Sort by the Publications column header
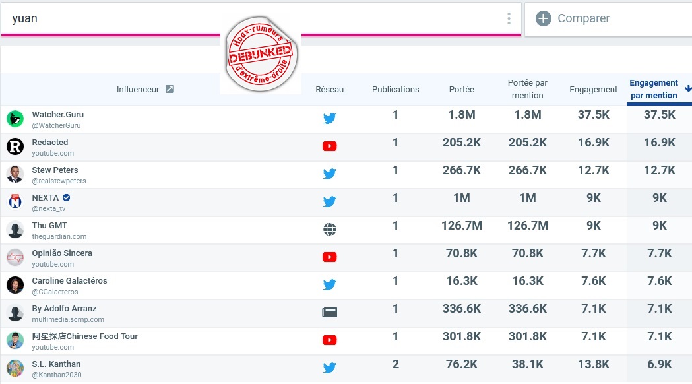 395,89
